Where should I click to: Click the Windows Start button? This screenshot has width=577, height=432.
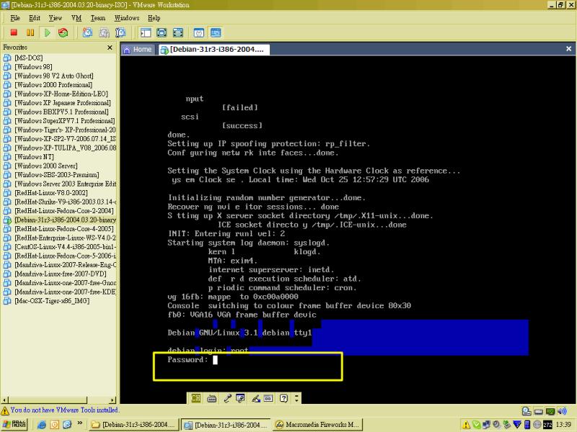click(x=14, y=425)
